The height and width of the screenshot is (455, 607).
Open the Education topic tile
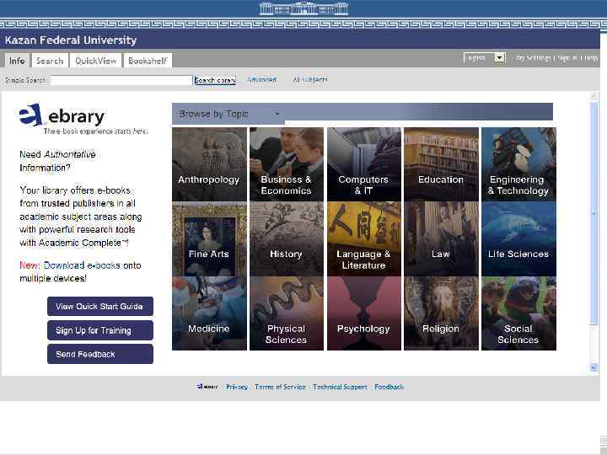coord(441,164)
